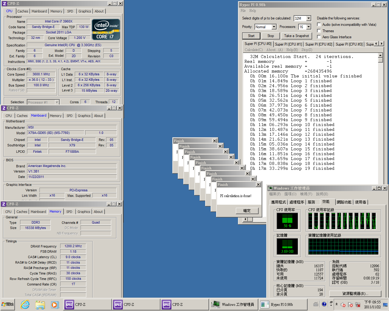This screenshot has width=389, height=311.
Task: Select the 'X79A-GD65 (8D) (MS-7760)' model field
Action: [x=56, y=133]
